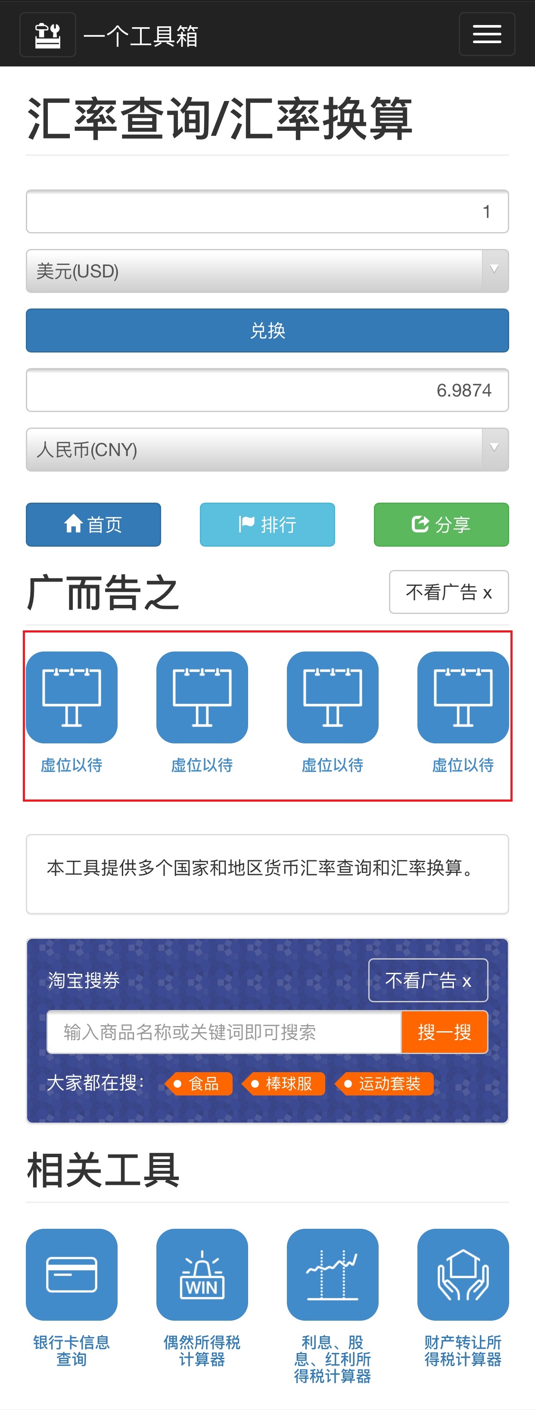Select the 棒球服 trending search tag
Viewport: 535px width, 1410px height.
284,1083
